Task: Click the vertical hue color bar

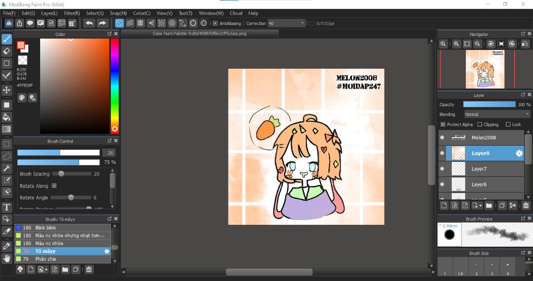Action: [x=115, y=86]
